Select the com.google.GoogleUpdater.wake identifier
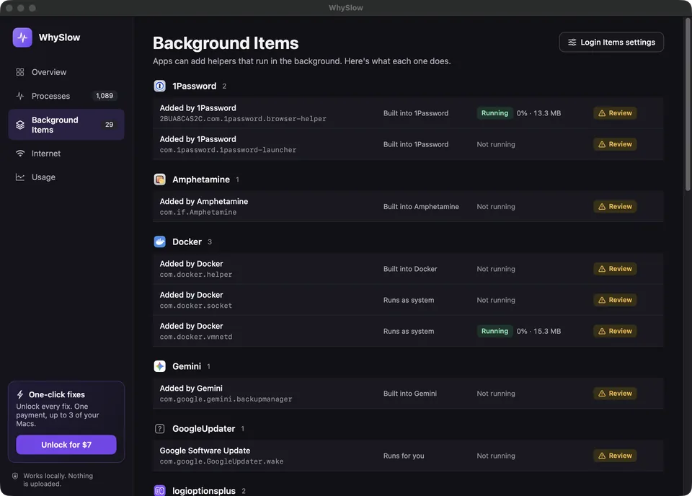The image size is (692, 496). [x=221, y=461]
